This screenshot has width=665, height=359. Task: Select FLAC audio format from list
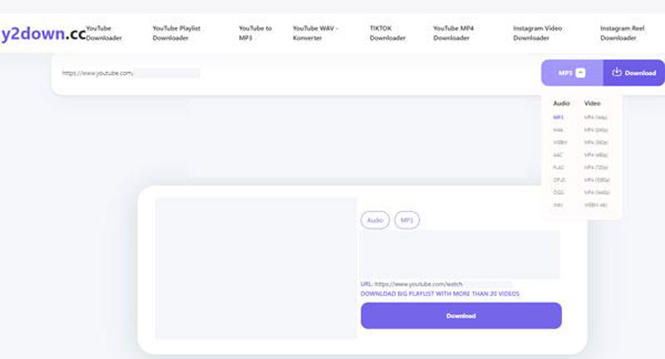(x=559, y=167)
